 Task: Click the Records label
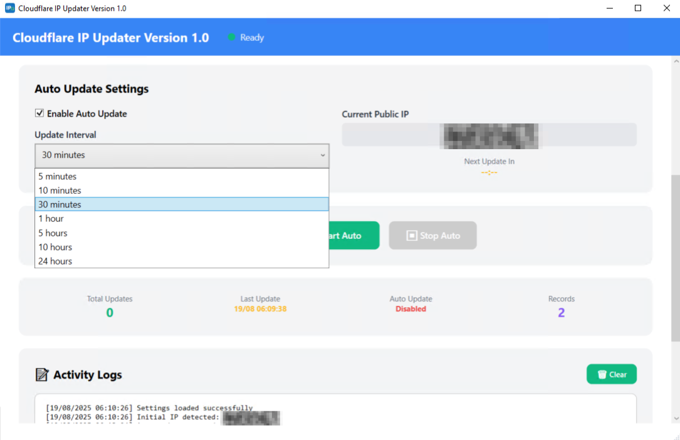[561, 299]
